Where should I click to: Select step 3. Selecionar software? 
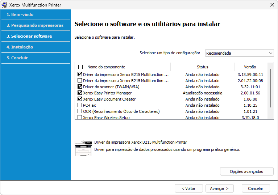point(36,36)
